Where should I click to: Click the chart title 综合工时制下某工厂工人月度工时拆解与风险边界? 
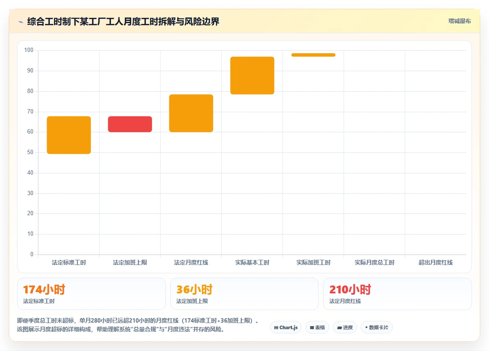tap(123, 21)
